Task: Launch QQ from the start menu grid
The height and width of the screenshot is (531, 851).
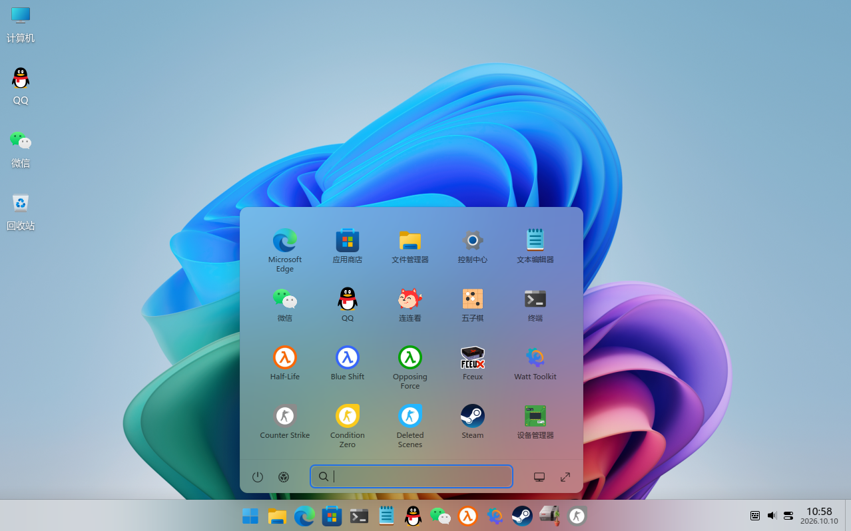Action: coord(348,304)
